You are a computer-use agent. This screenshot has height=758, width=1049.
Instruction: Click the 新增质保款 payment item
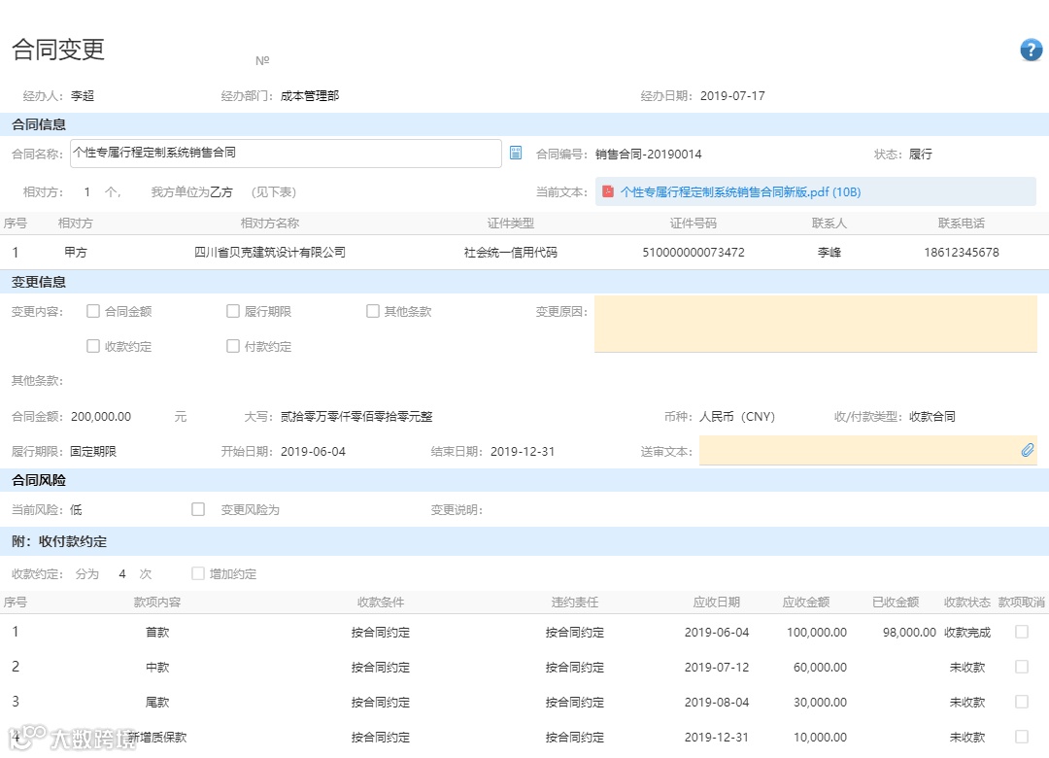point(157,738)
